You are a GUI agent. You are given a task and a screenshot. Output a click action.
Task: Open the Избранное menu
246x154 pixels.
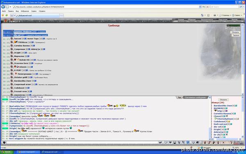click(x=25, y=11)
